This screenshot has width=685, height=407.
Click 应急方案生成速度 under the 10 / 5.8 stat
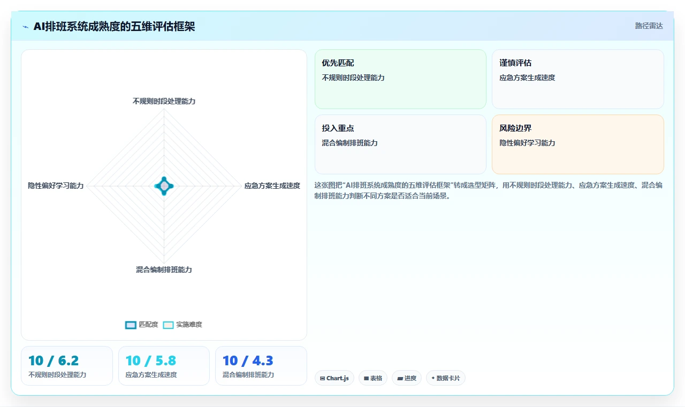pos(151,375)
